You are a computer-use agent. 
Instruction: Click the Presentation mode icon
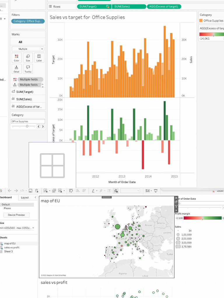pos(156,191)
